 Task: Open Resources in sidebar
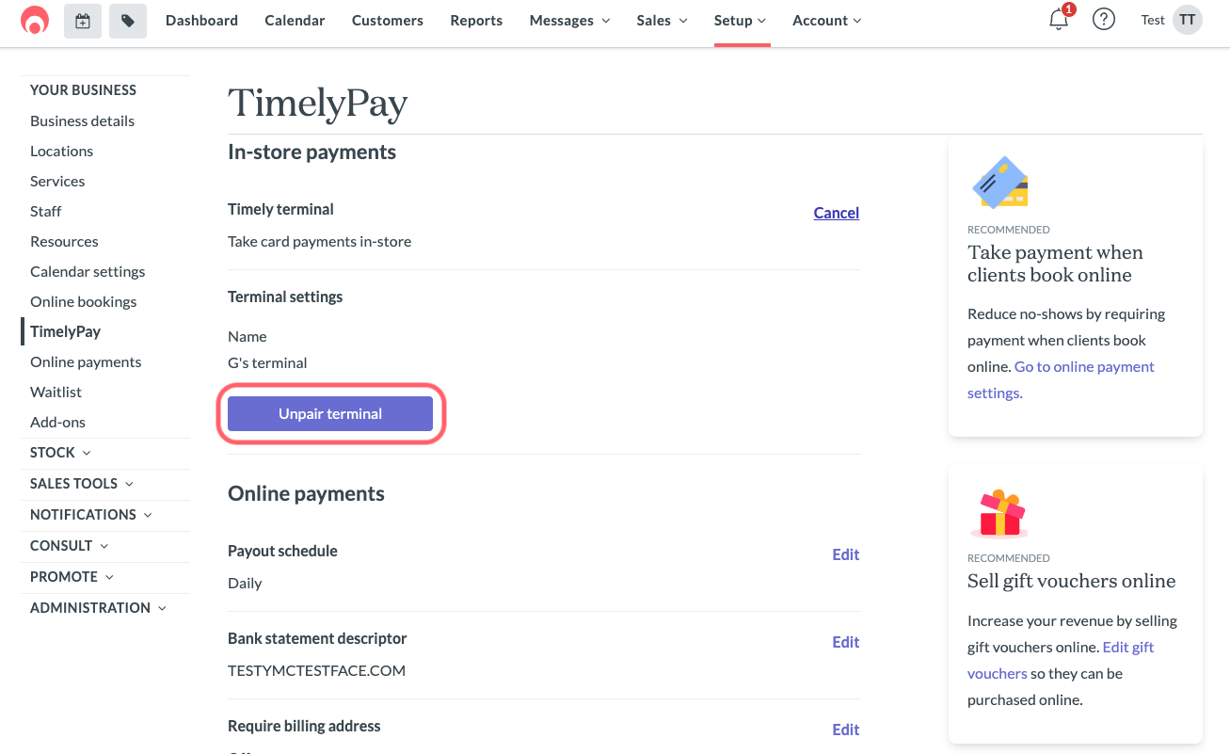(64, 241)
